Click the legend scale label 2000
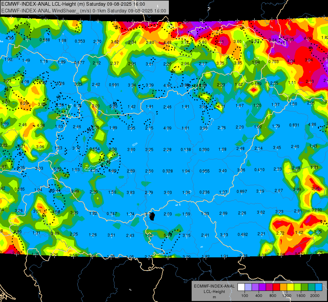The height and width of the screenshot is (302, 328). [315, 296]
